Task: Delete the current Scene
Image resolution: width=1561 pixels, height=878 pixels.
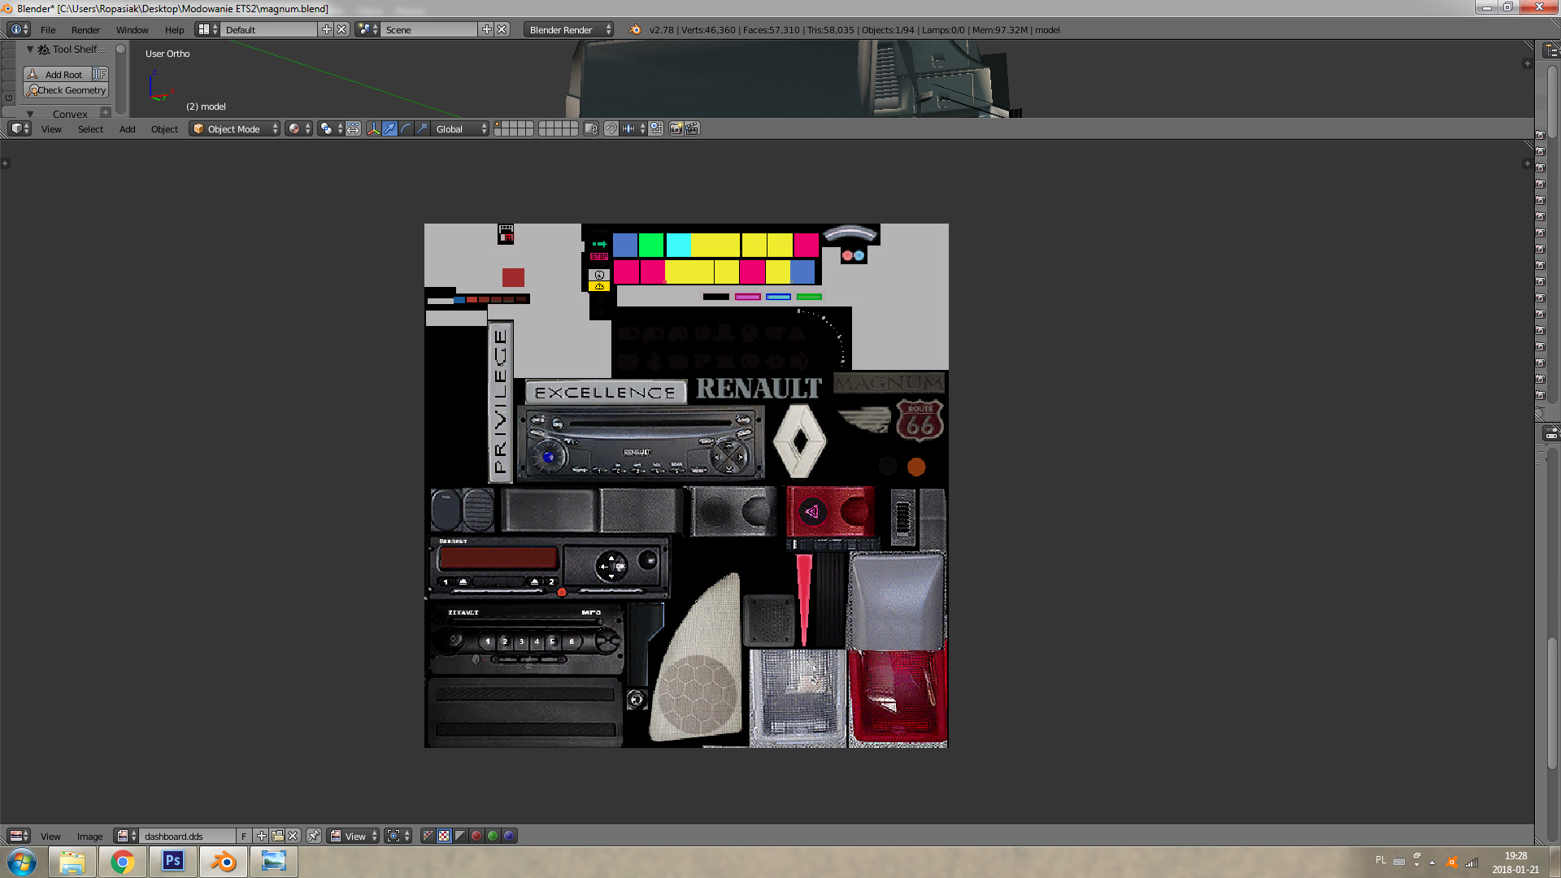Action: (502, 30)
